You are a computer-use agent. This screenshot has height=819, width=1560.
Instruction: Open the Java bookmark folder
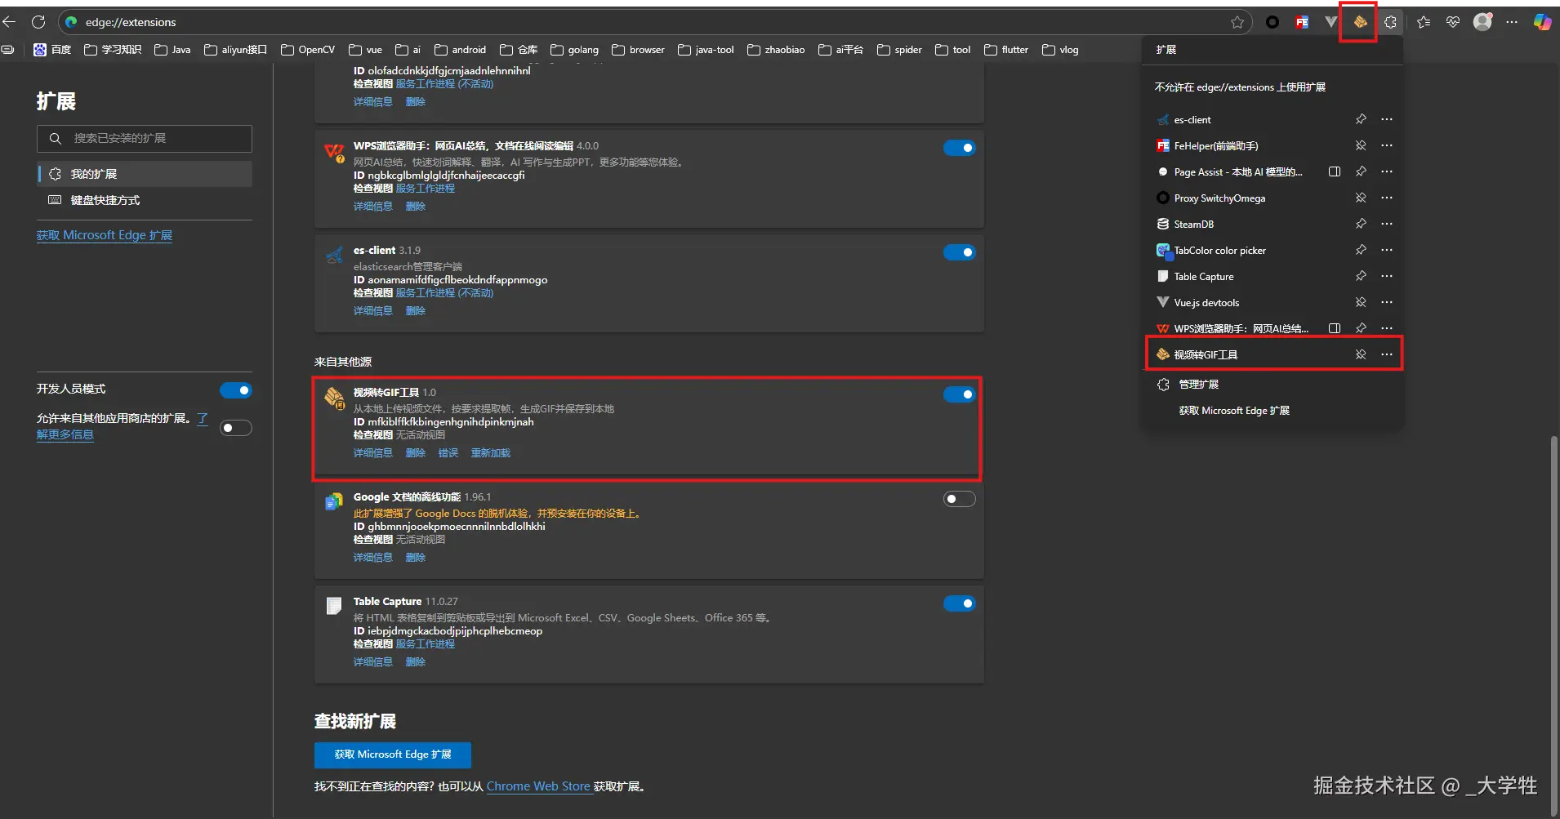172,50
